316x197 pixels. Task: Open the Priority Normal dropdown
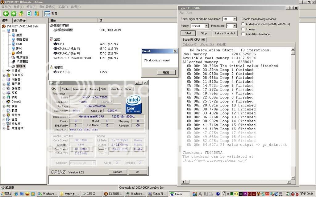206,26
